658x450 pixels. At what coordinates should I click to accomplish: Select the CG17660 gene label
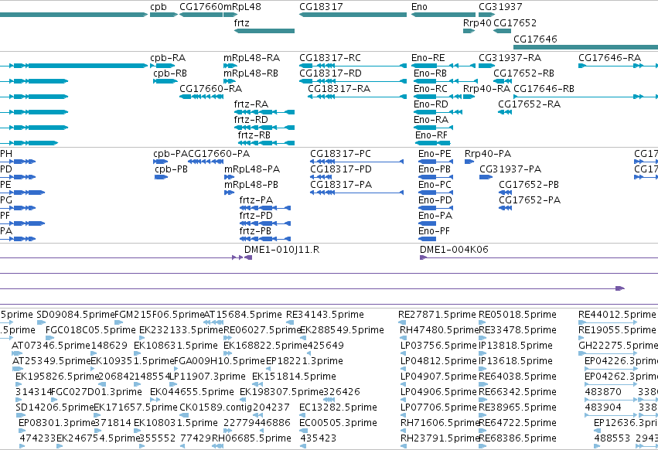click(x=201, y=7)
